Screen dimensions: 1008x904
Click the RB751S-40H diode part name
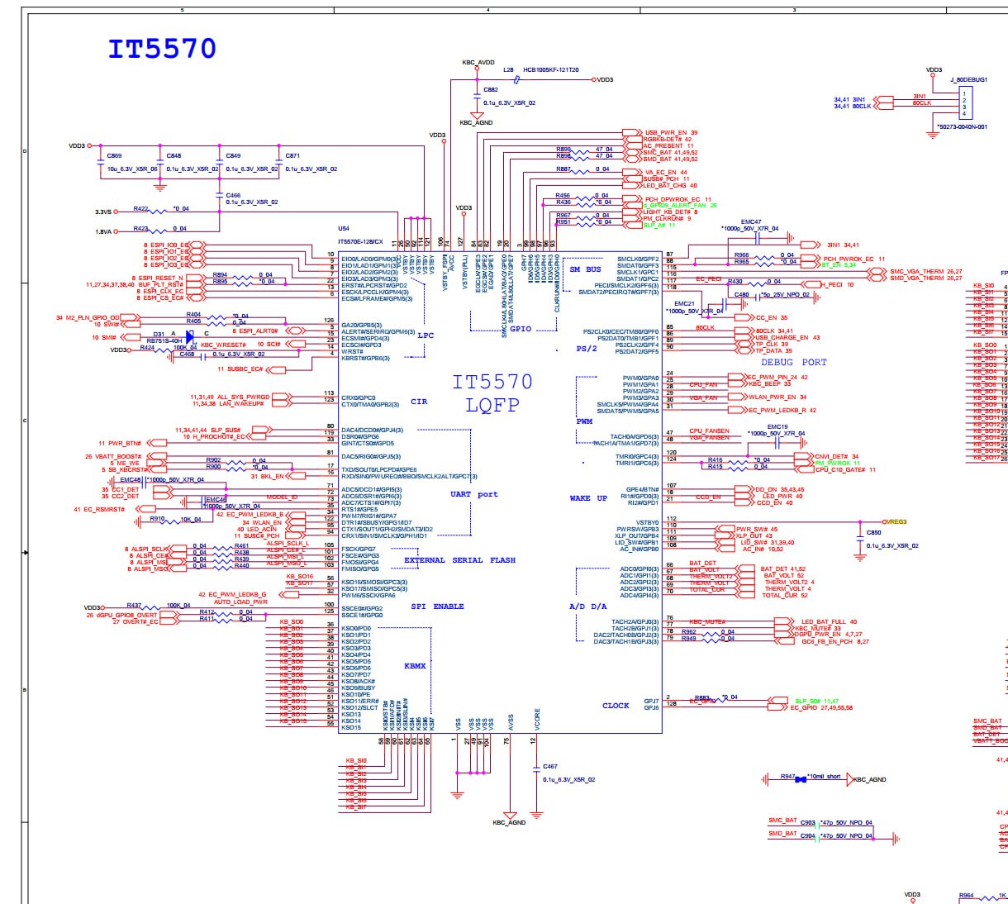(164, 340)
